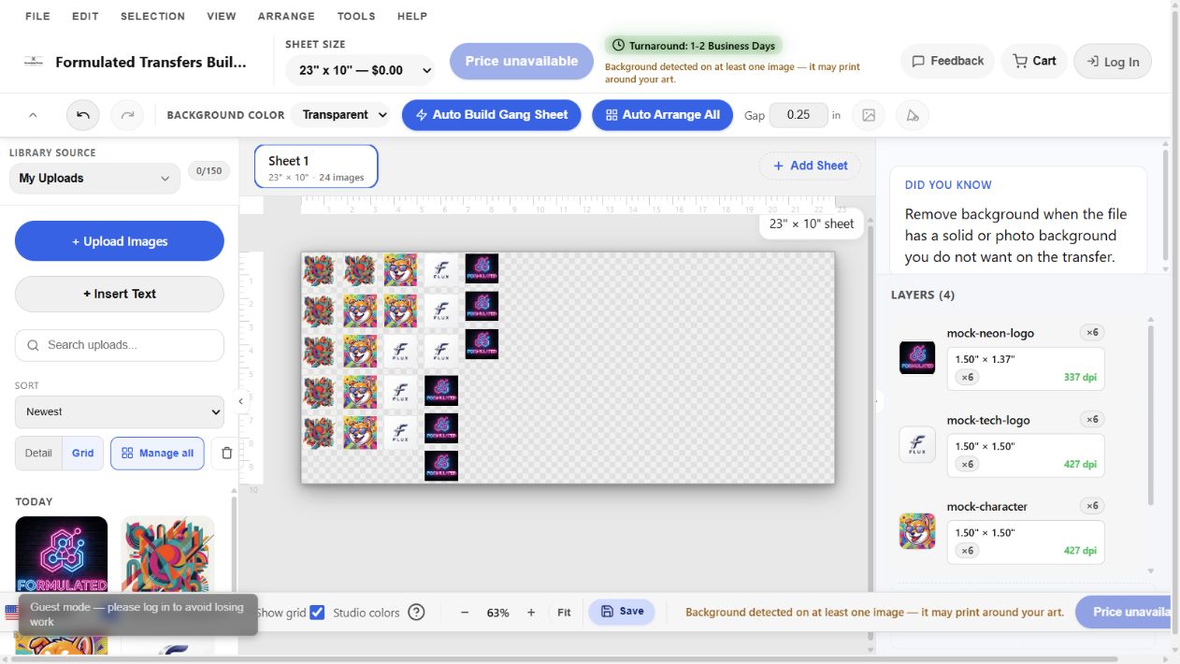Image resolution: width=1180 pixels, height=664 pixels.
Task: Click the Gap value input field
Action: pos(799,115)
